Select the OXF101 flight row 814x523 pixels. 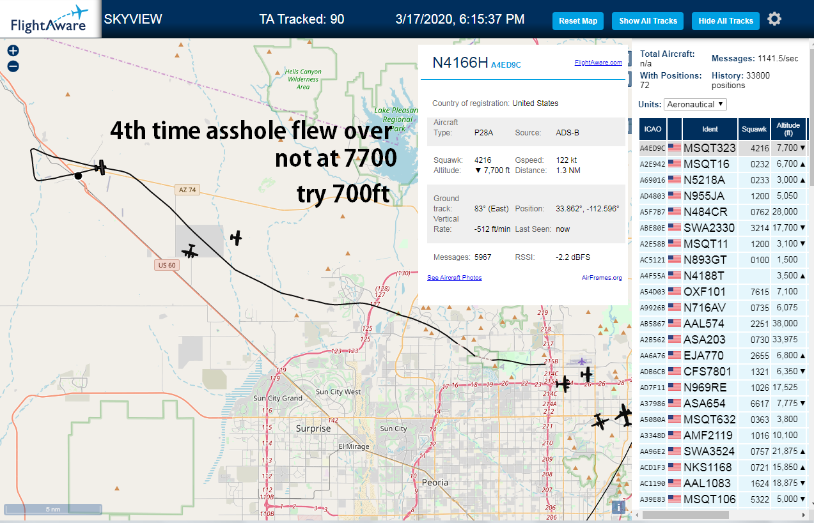[723, 291]
